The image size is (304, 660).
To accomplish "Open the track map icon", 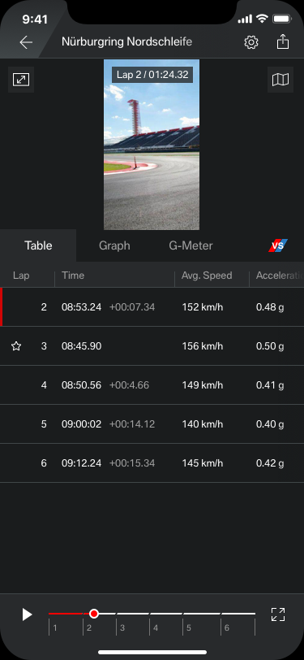I will (280, 80).
